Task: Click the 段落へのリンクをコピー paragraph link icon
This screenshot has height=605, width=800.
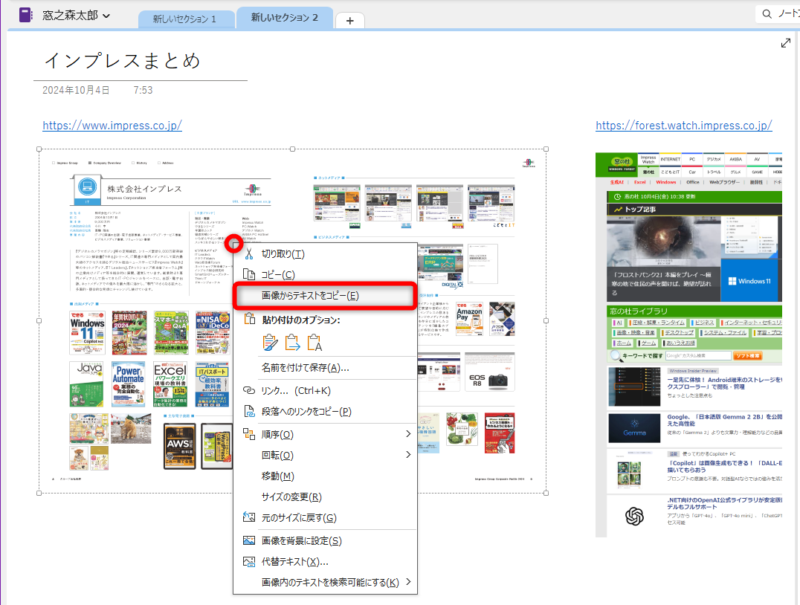Action: 251,410
